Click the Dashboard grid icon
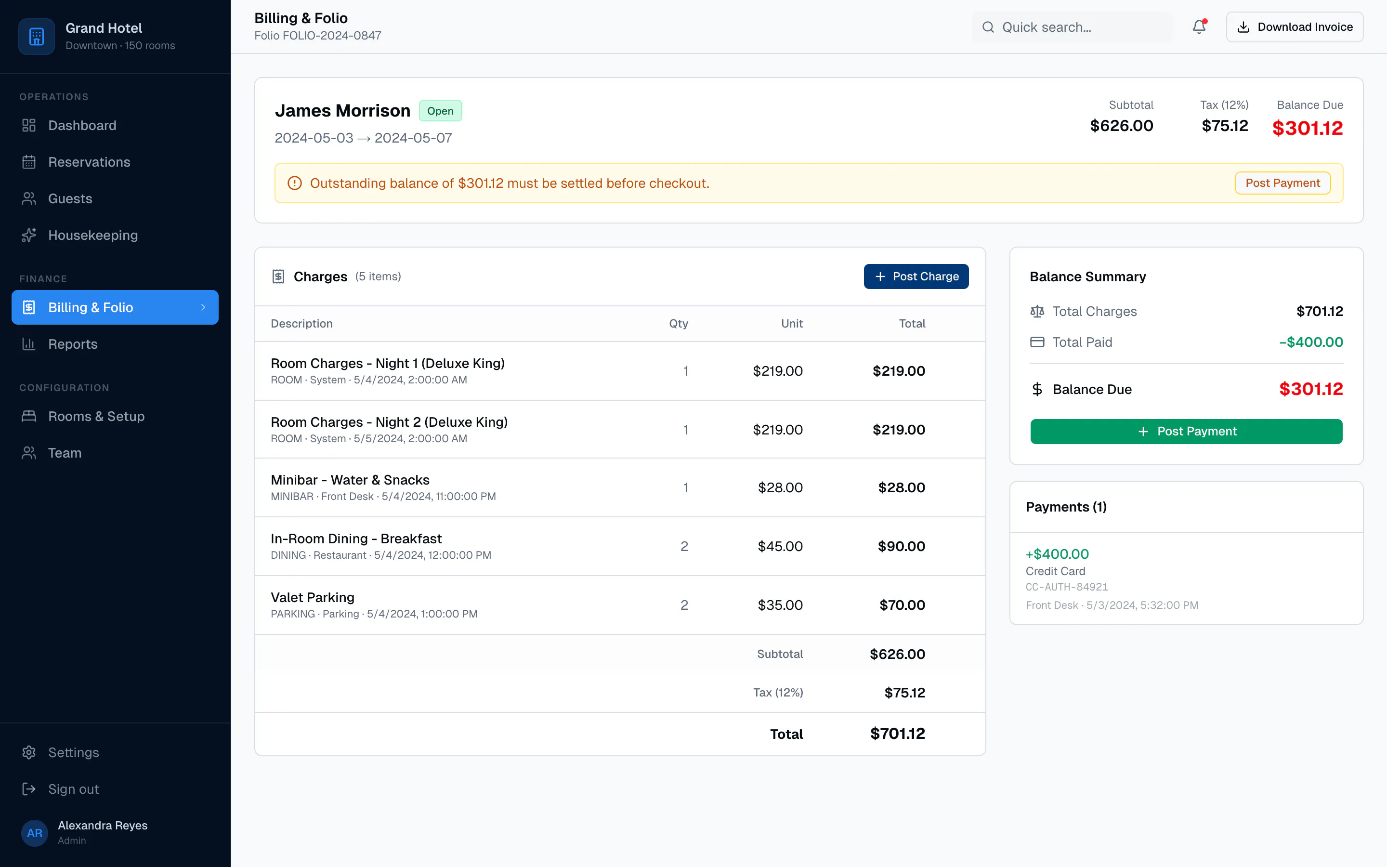The height and width of the screenshot is (867, 1387). click(x=29, y=126)
